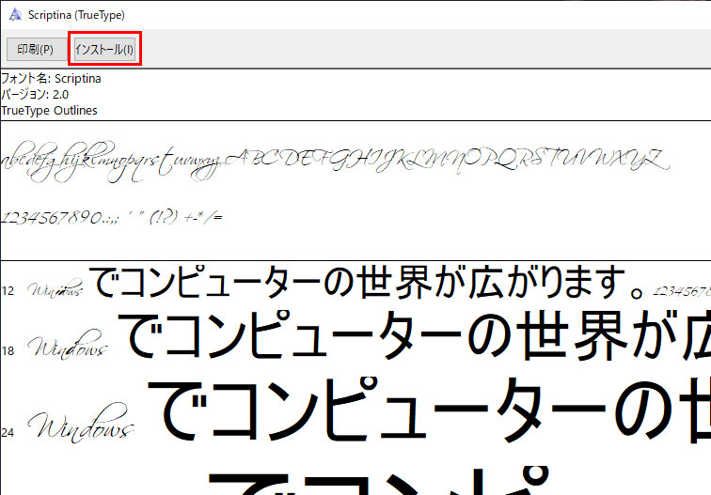Click the numerals and punctuation sample line

pyautogui.click(x=112, y=217)
